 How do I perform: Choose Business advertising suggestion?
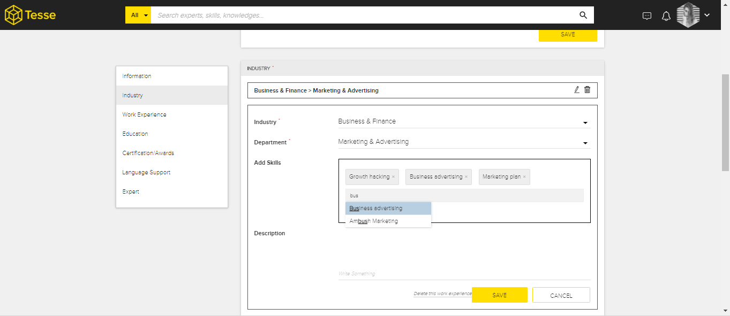click(x=388, y=208)
